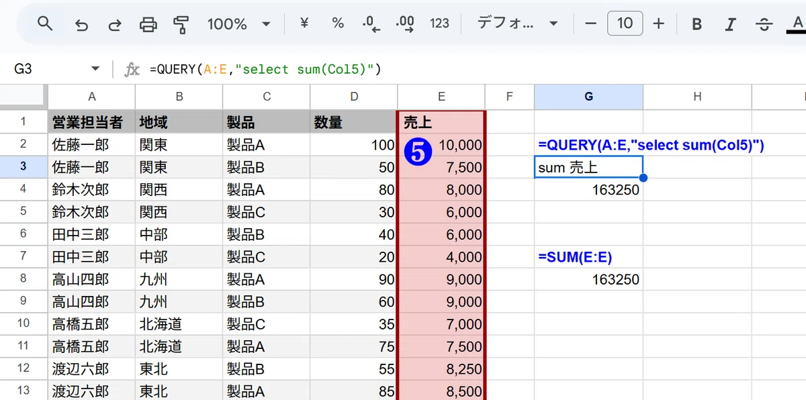The image size is (806, 400).
Task: Click cell 8,250 in sales column
Action: coord(441,368)
